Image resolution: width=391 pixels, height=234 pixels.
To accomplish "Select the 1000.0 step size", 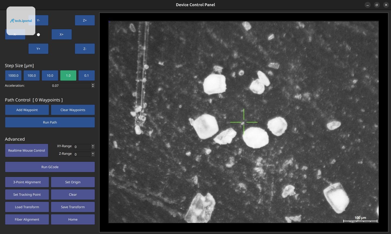I will coord(13,75).
